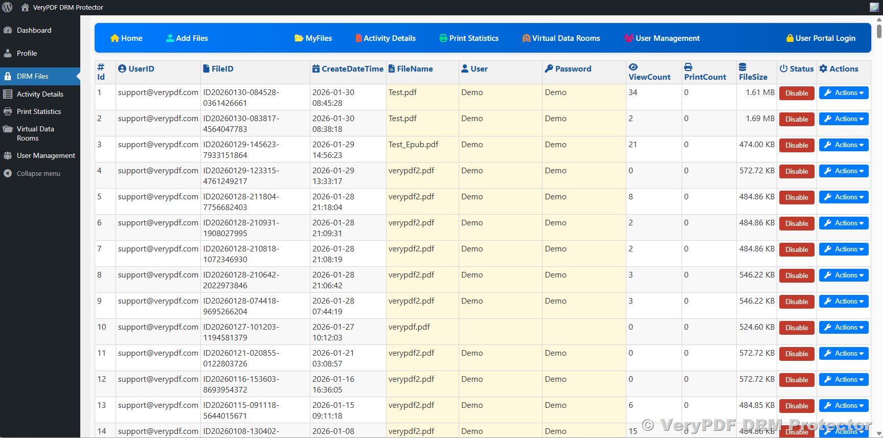Screen dimensions: 883x438
Task: Click the home icon beside VeryPDF DRM Protector
Action: coord(25,7)
